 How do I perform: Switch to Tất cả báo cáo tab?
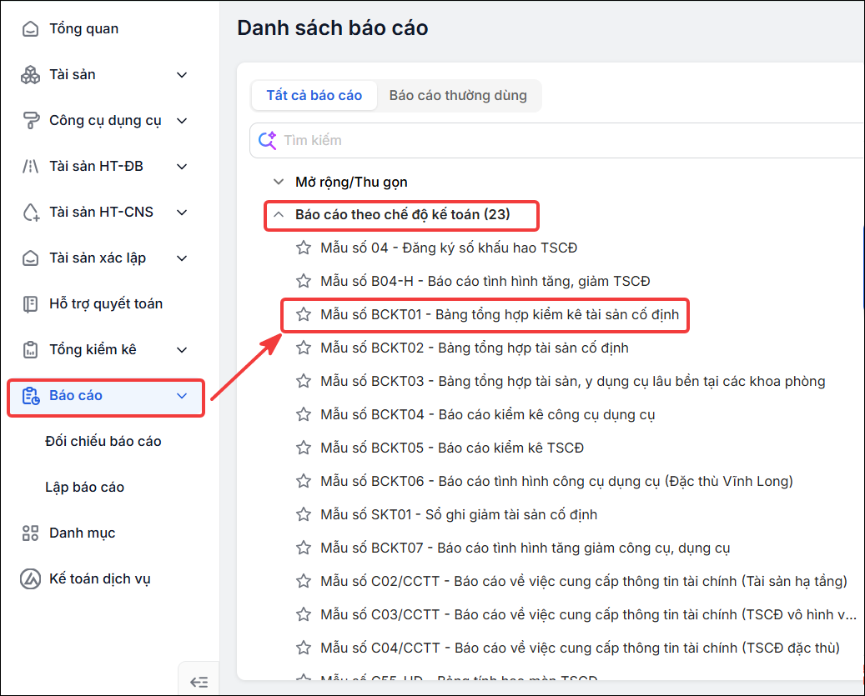tap(314, 95)
